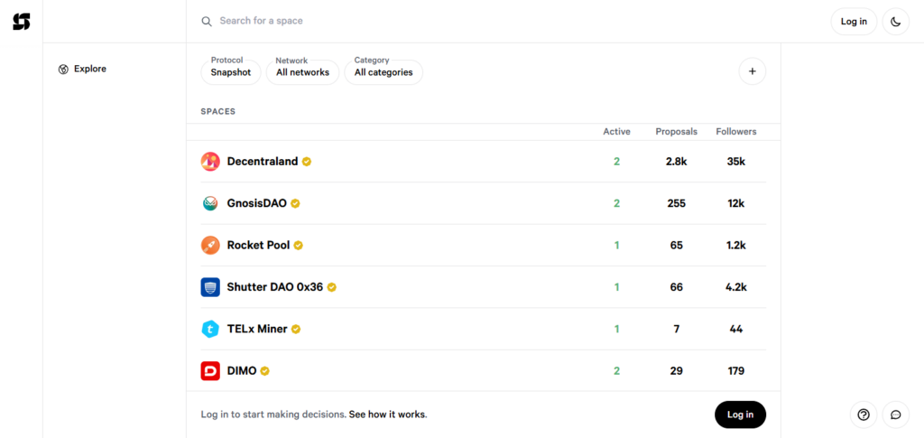Click the globe icon beside Explore
The height and width of the screenshot is (438, 924).
(x=63, y=69)
